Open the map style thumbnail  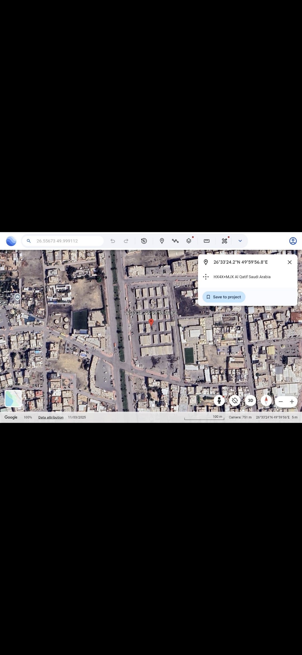point(13,398)
